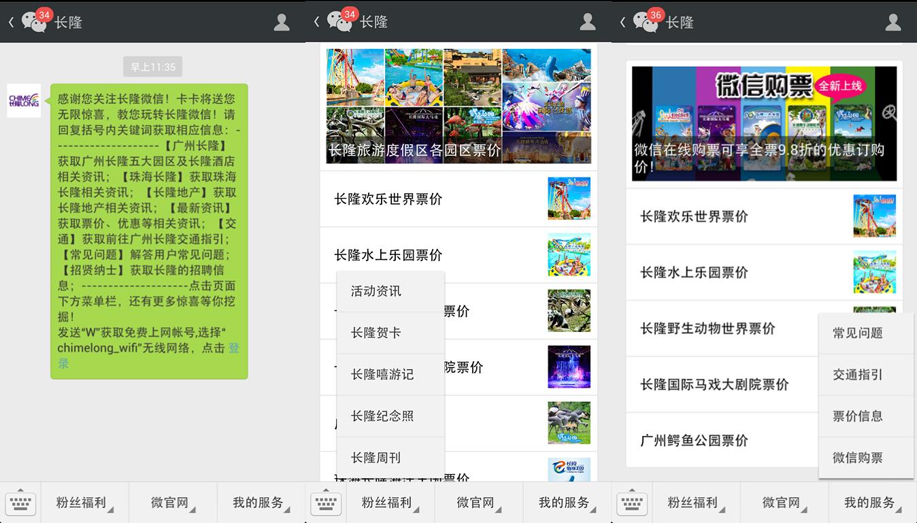
Task: Open the 微信在线购票 9.8折 banner image
Action: [x=765, y=123]
